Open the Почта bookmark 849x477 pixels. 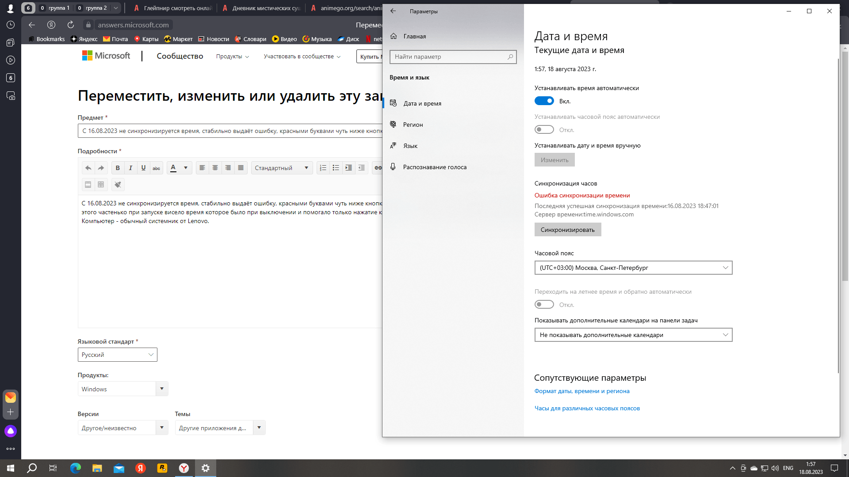115,39
